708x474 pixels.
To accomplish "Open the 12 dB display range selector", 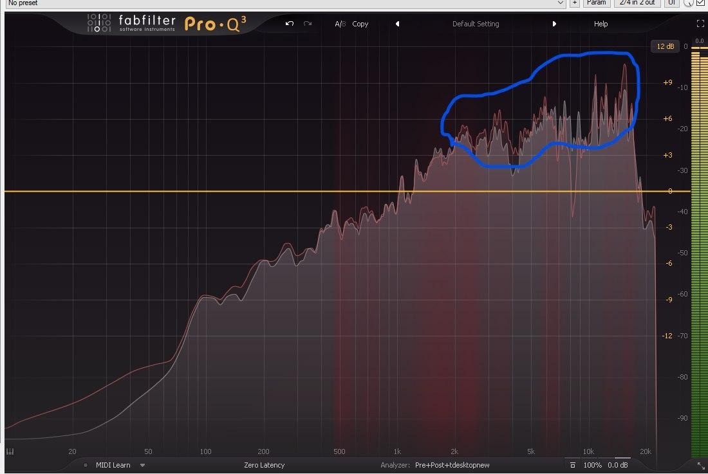I will pyautogui.click(x=665, y=46).
